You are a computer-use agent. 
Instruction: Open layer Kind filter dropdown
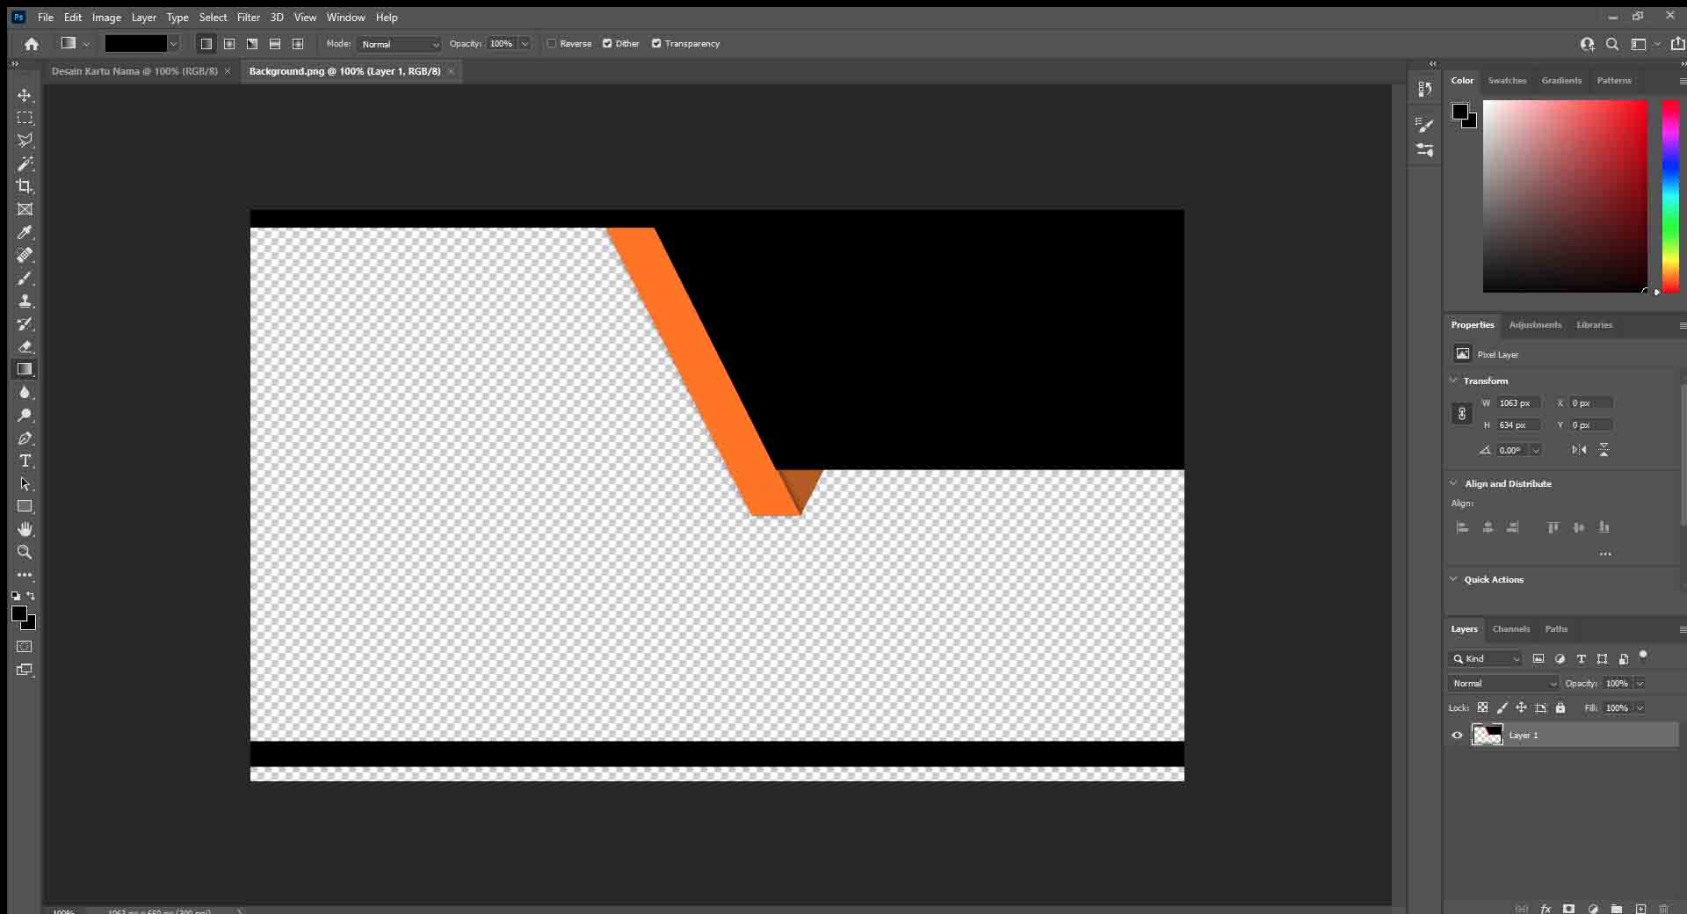pos(1487,659)
